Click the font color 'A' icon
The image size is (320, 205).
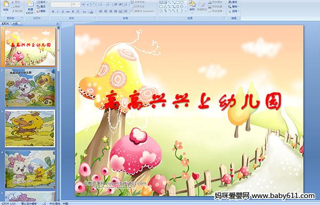tap(91, 12)
